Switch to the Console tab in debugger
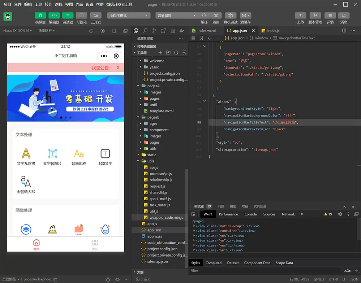 click(250, 214)
